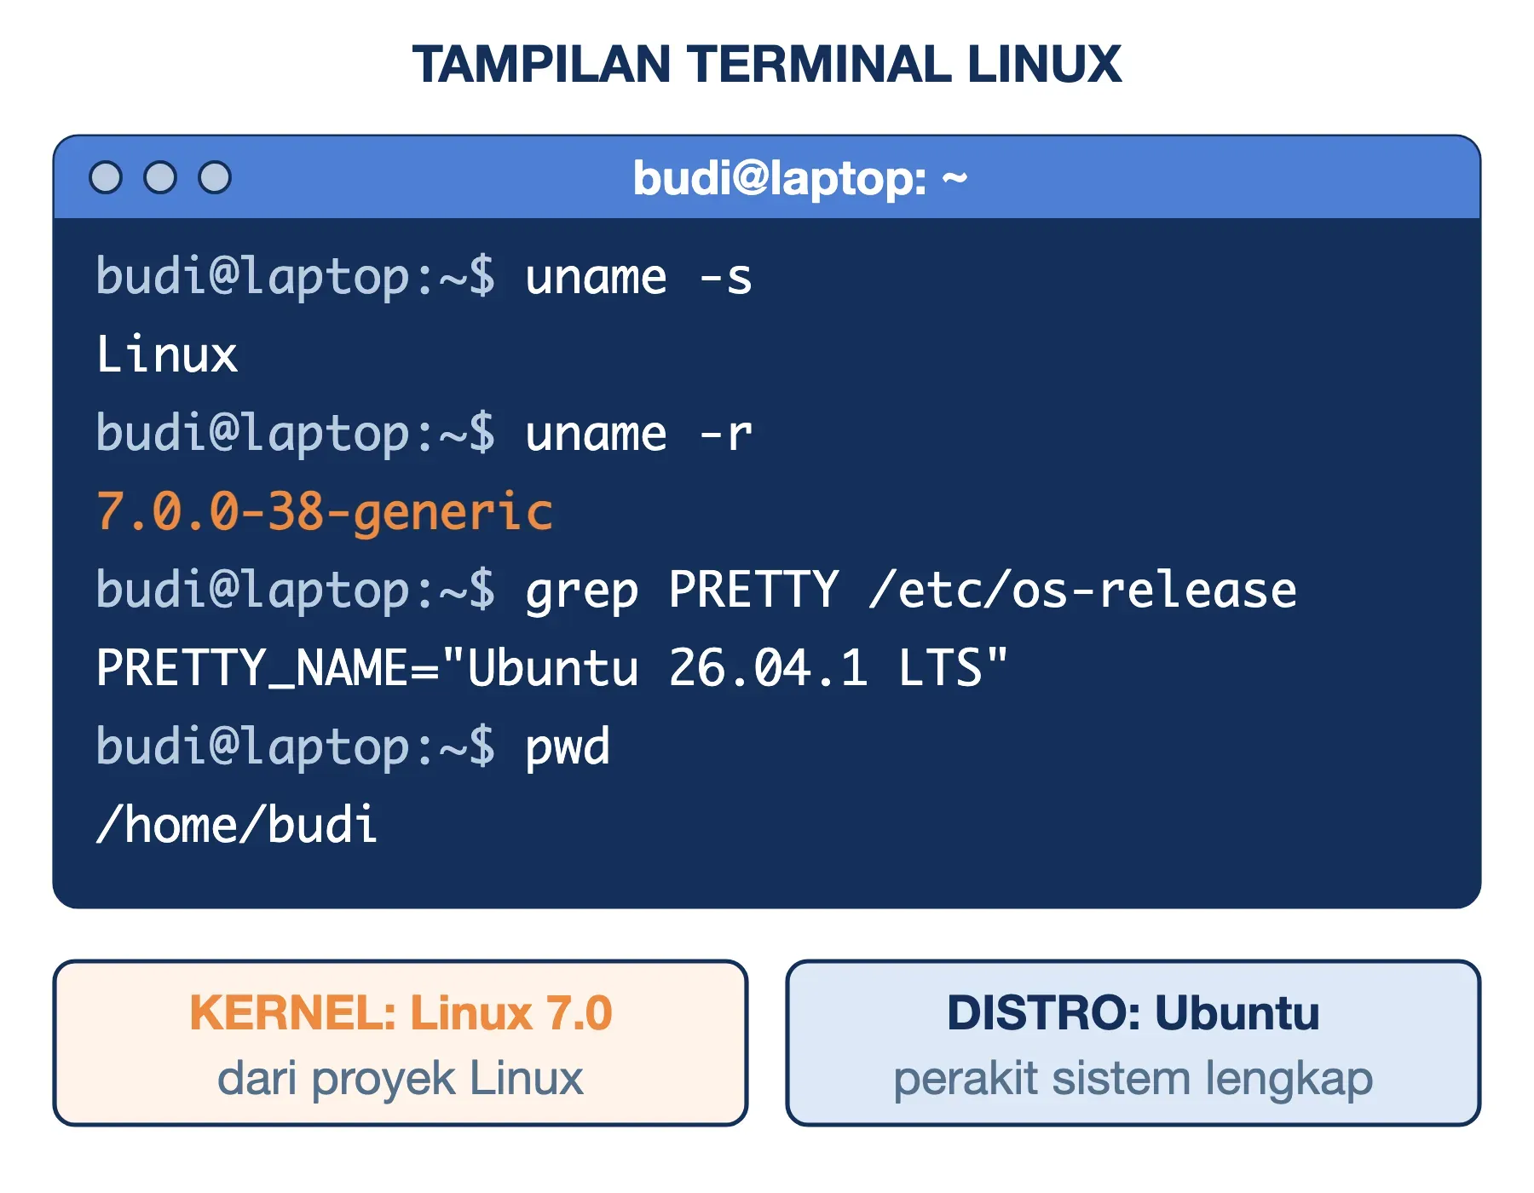Viewport: 1534px width, 1193px height.
Task: Click the terminal title 'budi@laptop: ~'
Action: (x=800, y=179)
